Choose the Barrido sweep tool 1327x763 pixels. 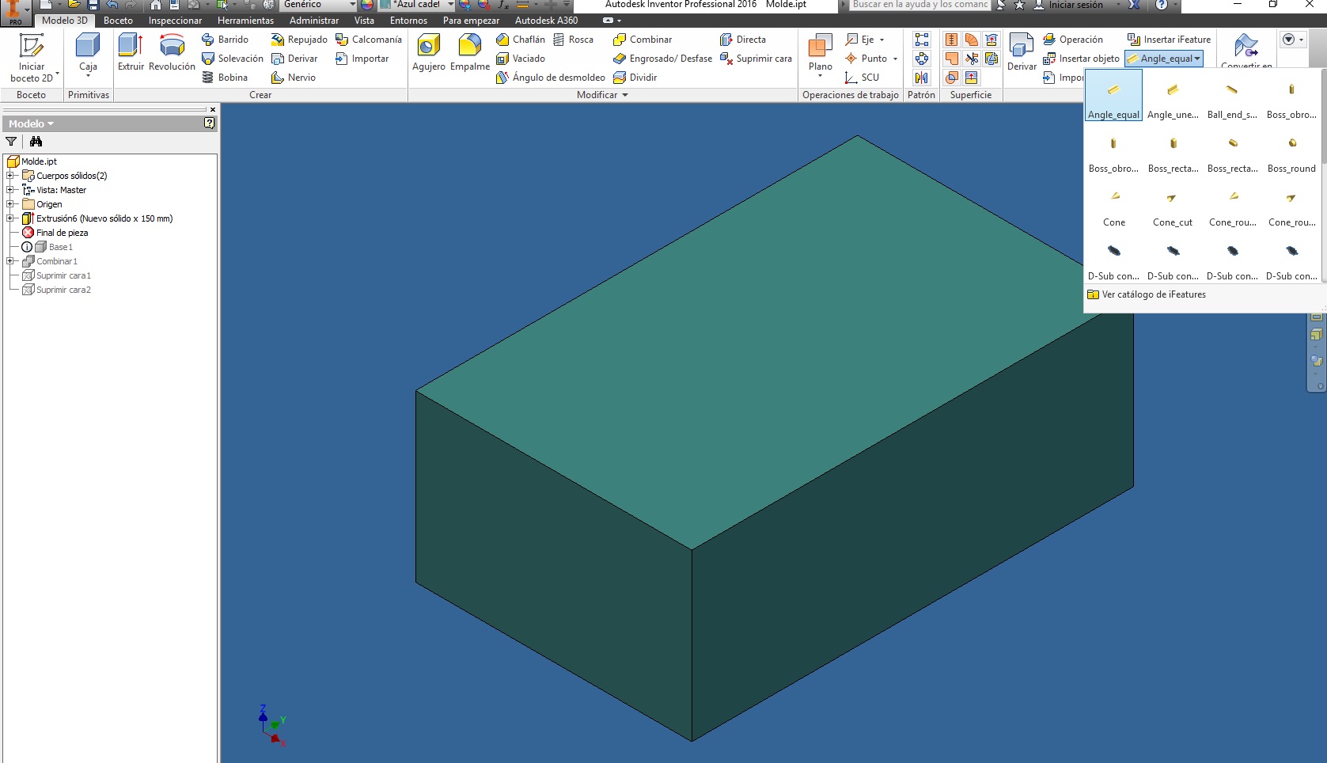point(226,40)
